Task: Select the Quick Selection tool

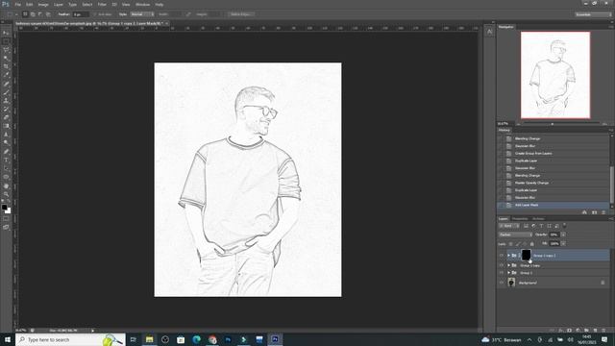Action: 6,59
